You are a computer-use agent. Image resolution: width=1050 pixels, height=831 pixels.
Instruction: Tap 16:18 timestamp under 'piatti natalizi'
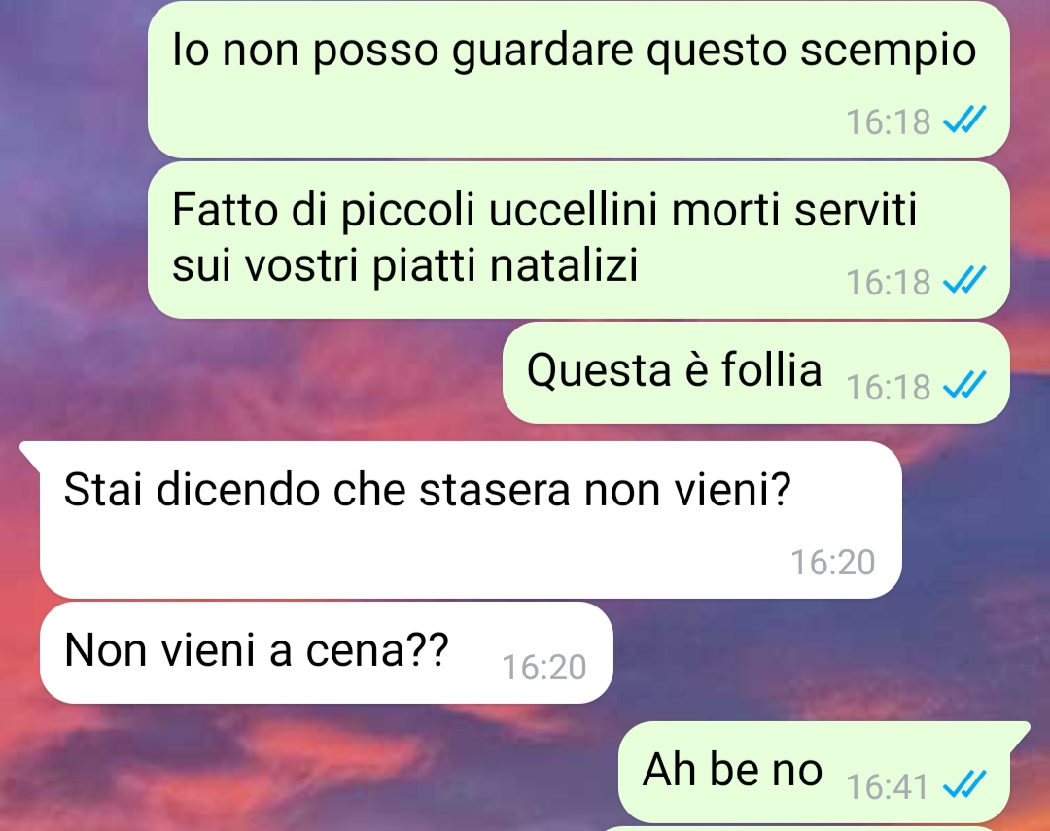(x=888, y=282)
